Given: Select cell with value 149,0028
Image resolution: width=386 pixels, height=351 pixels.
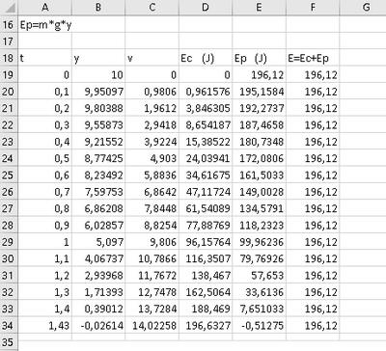Looking at the screenshot, I should 259,192.
